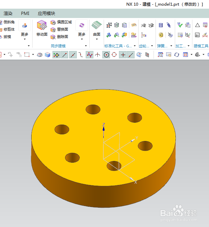This screenshot has height=227, width=209.
Task: Expand the 加工 group arrow
Action: 189,46
